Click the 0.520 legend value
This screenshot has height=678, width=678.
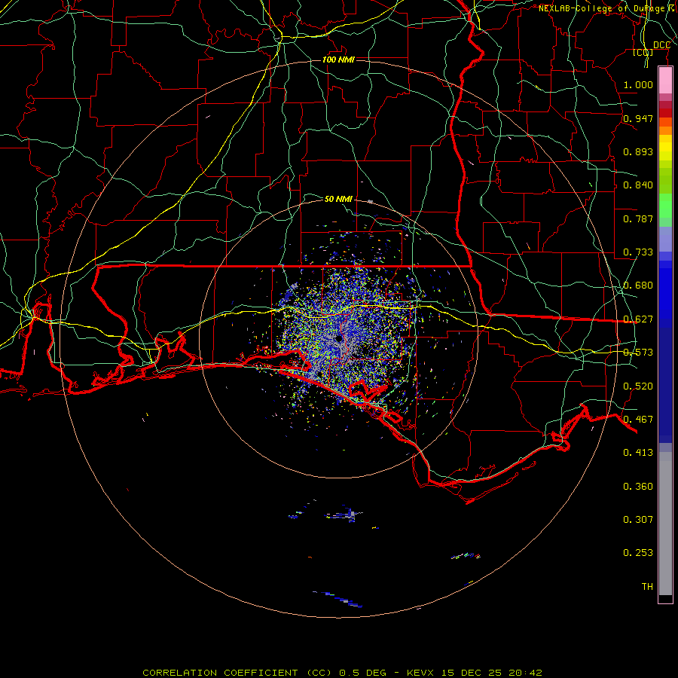tap(638, 386)
